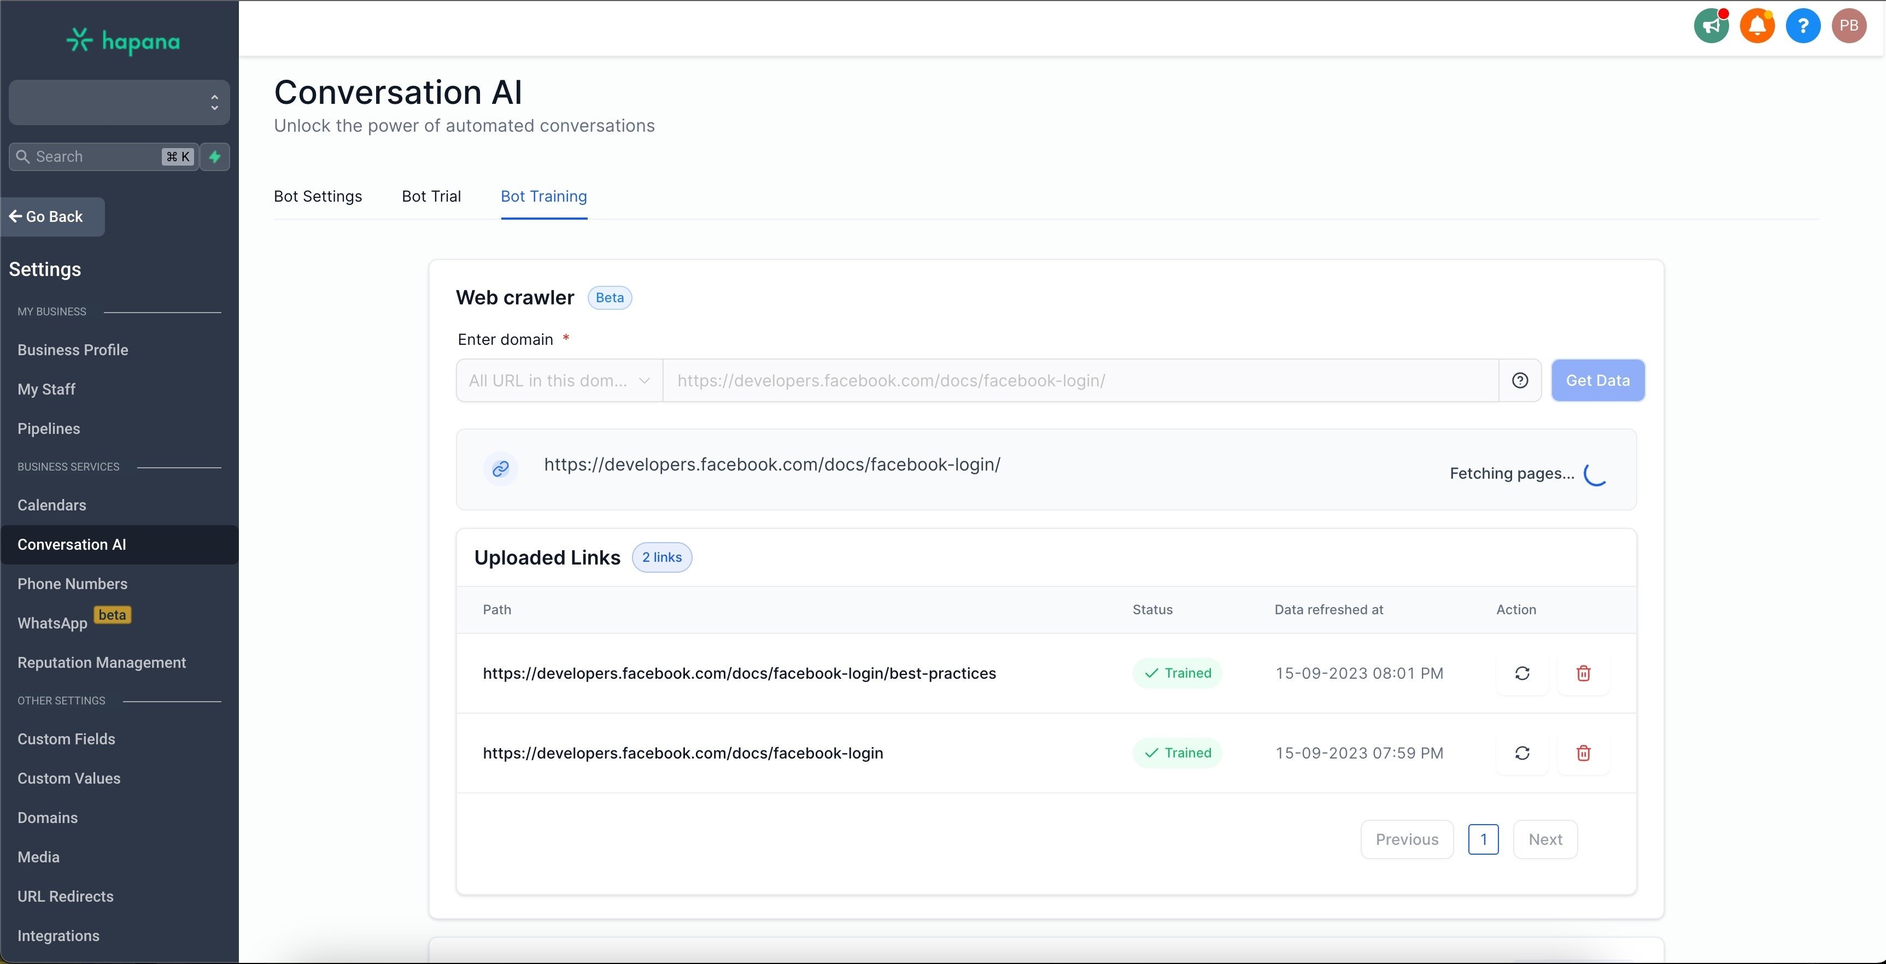
Task: Click the sidebar Search box
Action: (x=95, y=157)
